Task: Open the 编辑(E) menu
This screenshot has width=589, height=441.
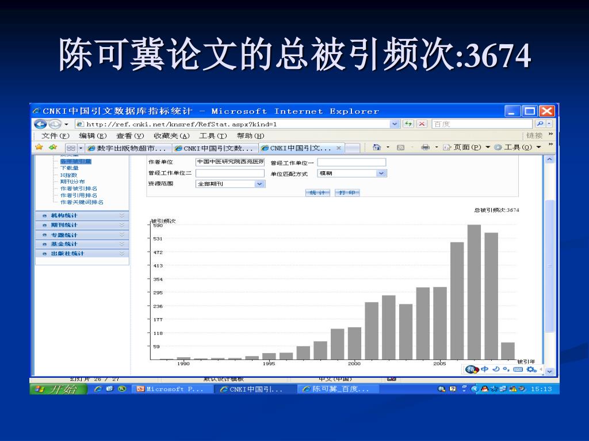Action: pyautogui.click(x=93, y=136)
